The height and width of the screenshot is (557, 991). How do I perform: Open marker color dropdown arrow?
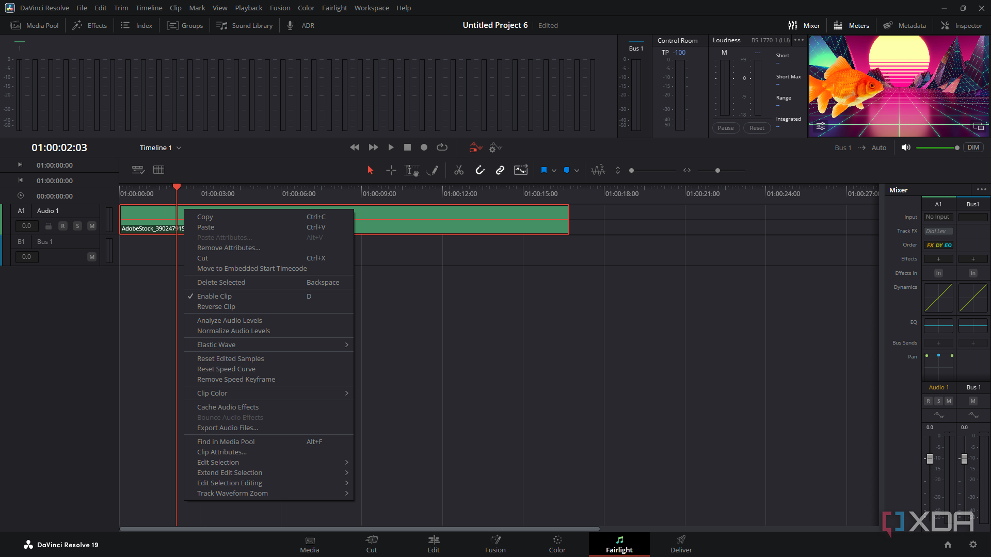(577, 171)
